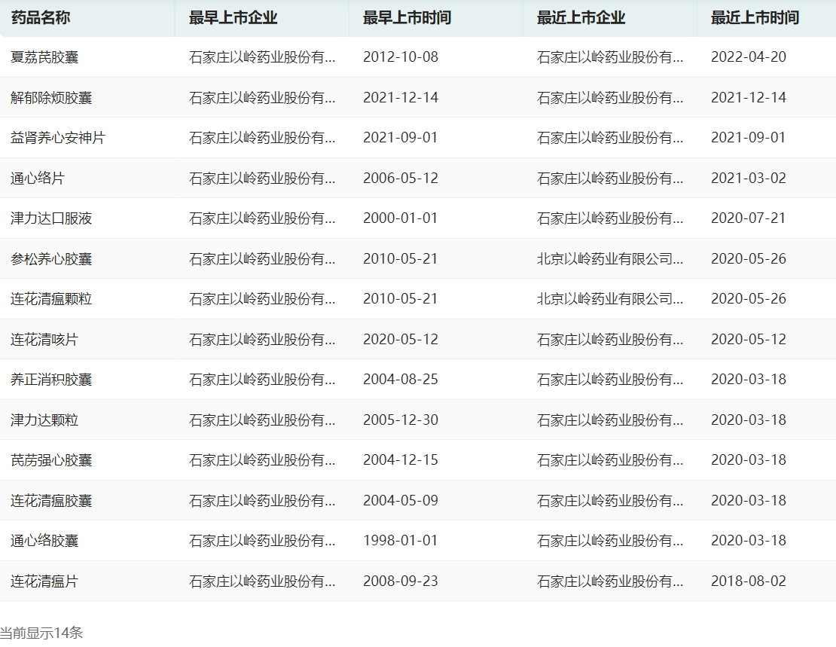The width and height of the screenshot is (836, 647).
Task: Click the 当前显示14条 record count text
Action: point(41,633)
